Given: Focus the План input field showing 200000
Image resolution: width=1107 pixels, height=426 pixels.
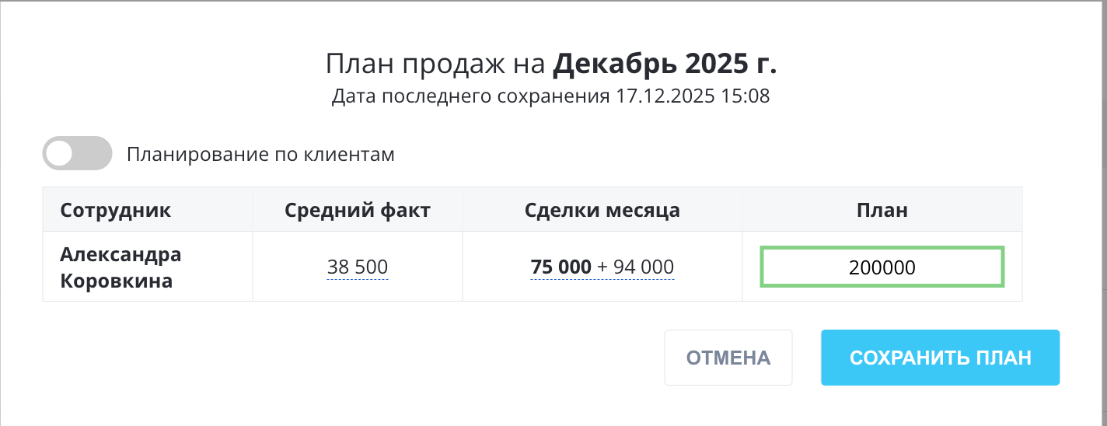Looking at the screenshot, I should click(x=882, y=267).
